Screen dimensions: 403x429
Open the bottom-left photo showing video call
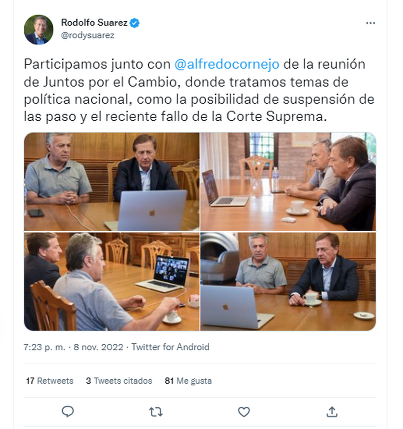pos(112,282)
